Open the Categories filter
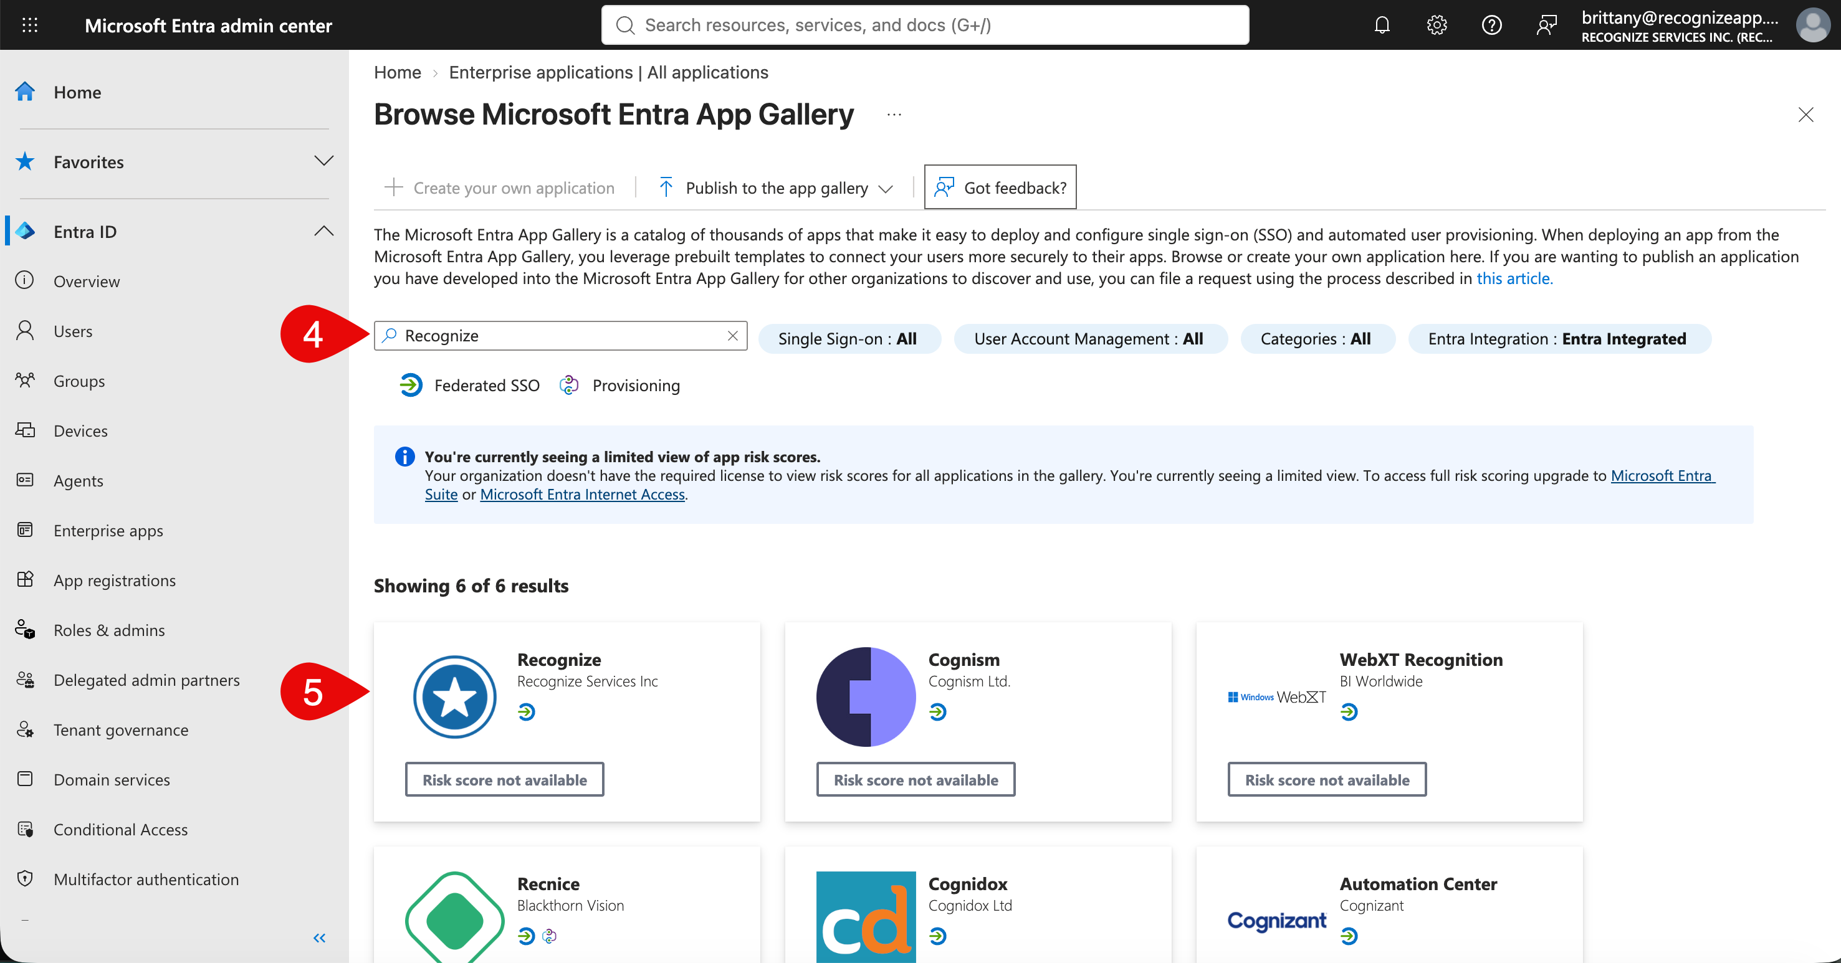Image resolution: width=1841 pixels, height=963 pixels. (1317, 339)
